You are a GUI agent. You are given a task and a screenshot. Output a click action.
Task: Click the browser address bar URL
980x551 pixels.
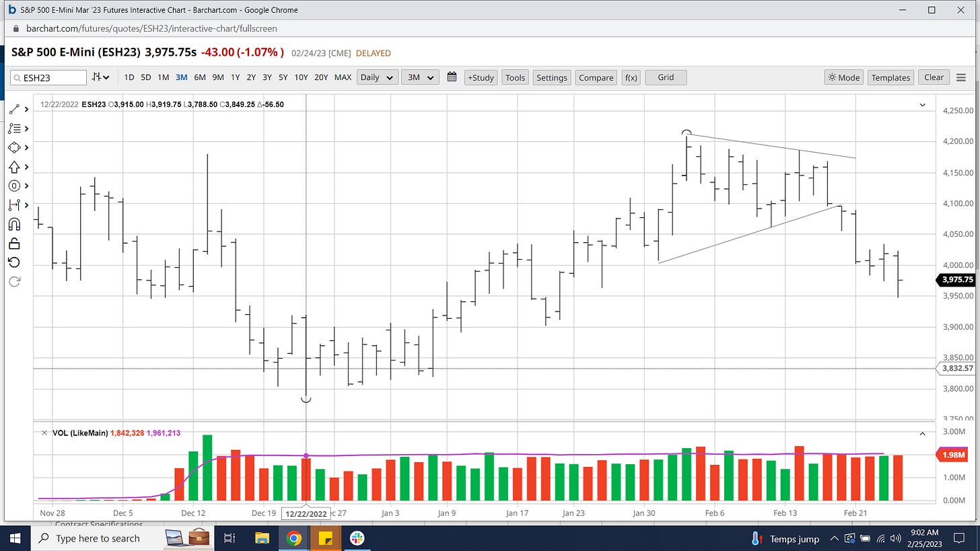click(151, 28)
